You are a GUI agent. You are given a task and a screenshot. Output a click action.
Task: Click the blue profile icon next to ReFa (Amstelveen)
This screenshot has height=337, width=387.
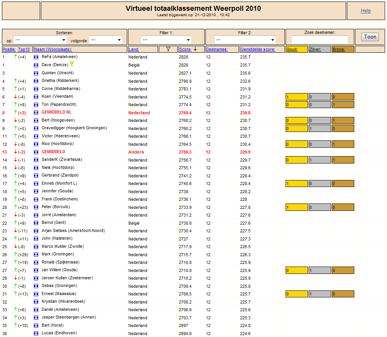point(36,57)
